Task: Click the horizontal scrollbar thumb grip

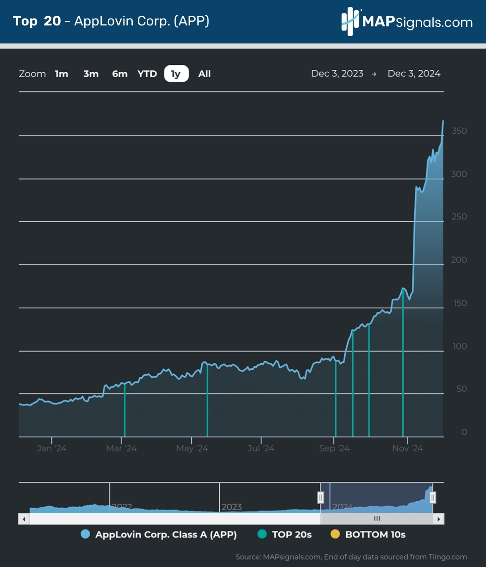Action: pos(377,519)
